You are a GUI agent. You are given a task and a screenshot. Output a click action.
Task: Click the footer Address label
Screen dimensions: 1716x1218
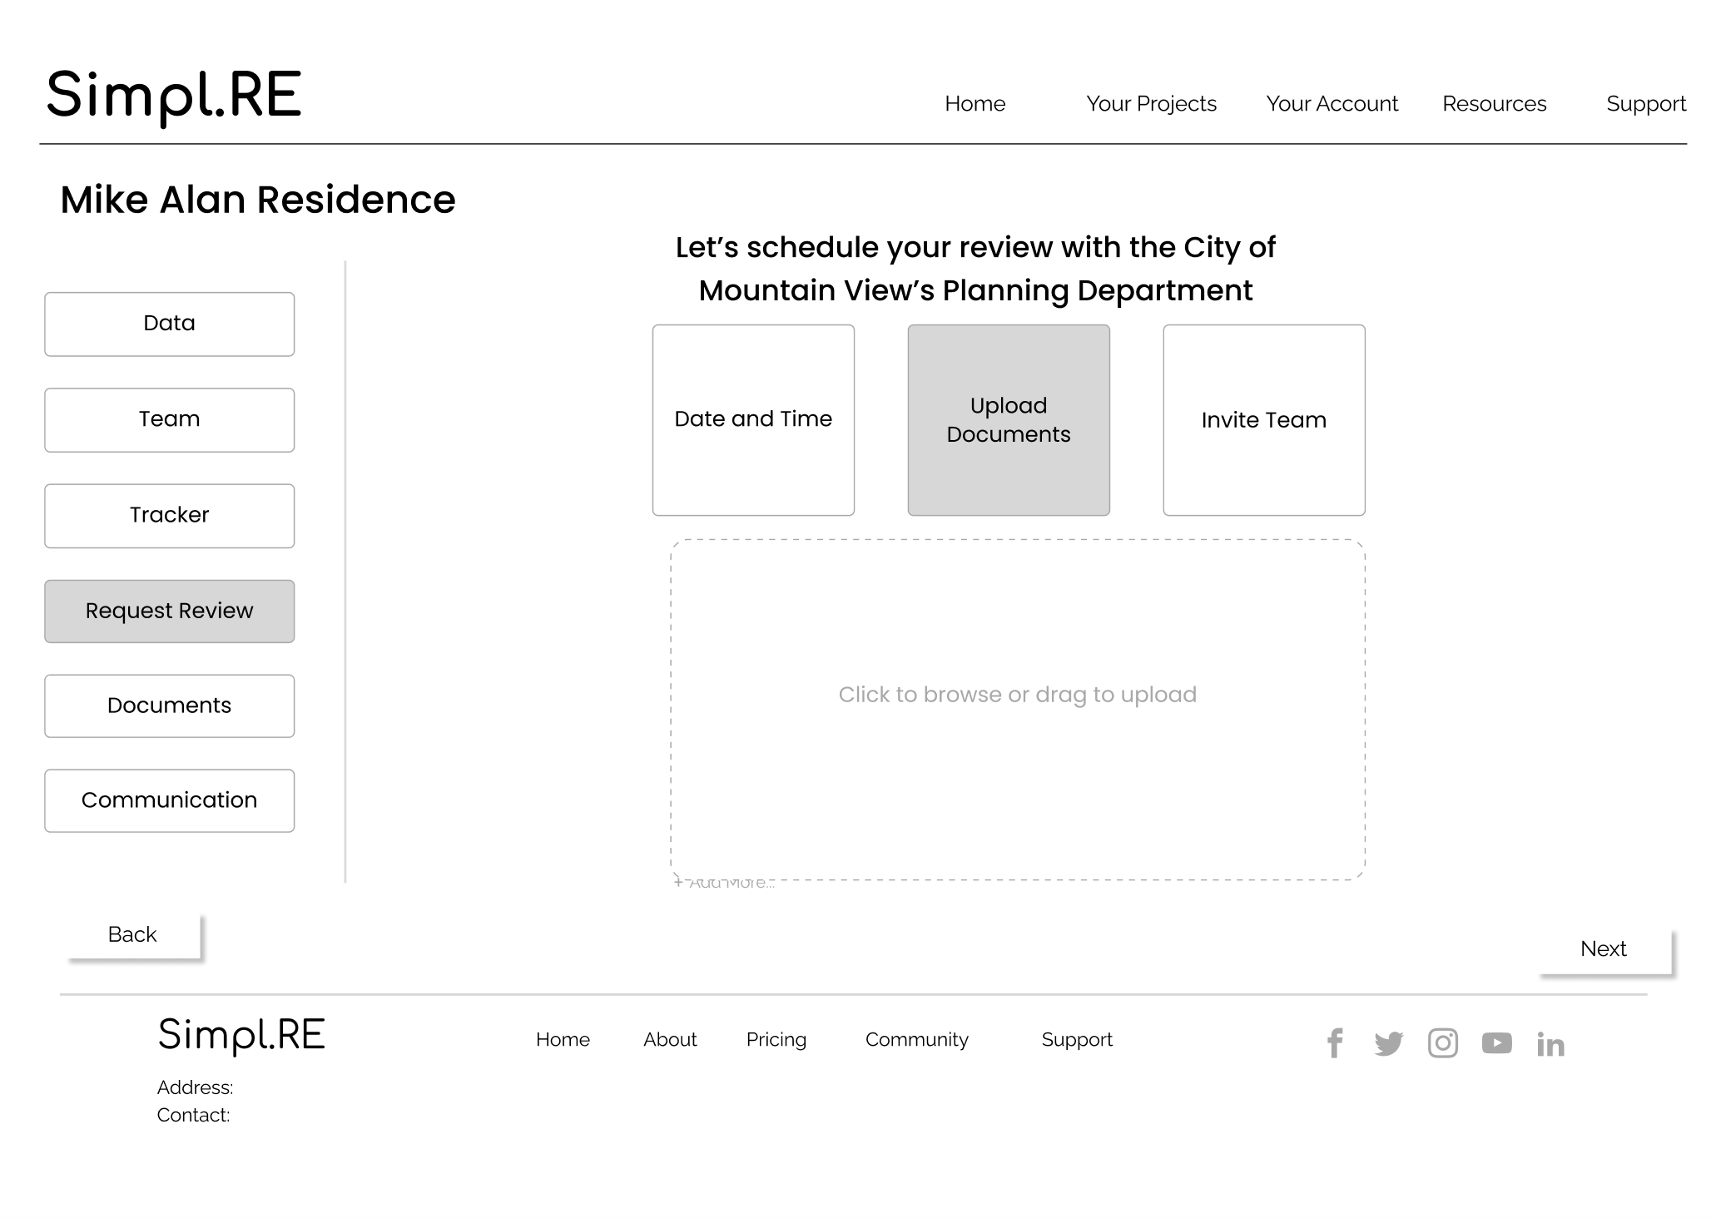click(x=195, y=1088)
